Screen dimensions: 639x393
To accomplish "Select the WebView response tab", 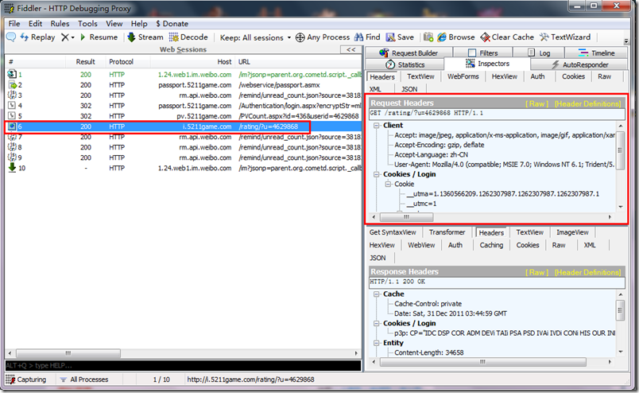I will (421, 245).
